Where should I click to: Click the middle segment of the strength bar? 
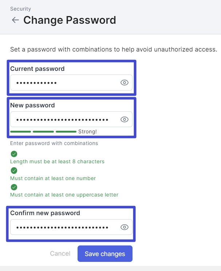[x=43, y=131]
